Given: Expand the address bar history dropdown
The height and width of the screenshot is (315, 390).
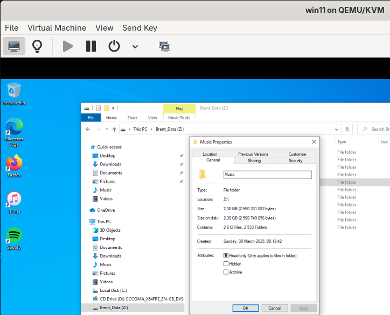Looking at the screenshot, I should [337, 130].
